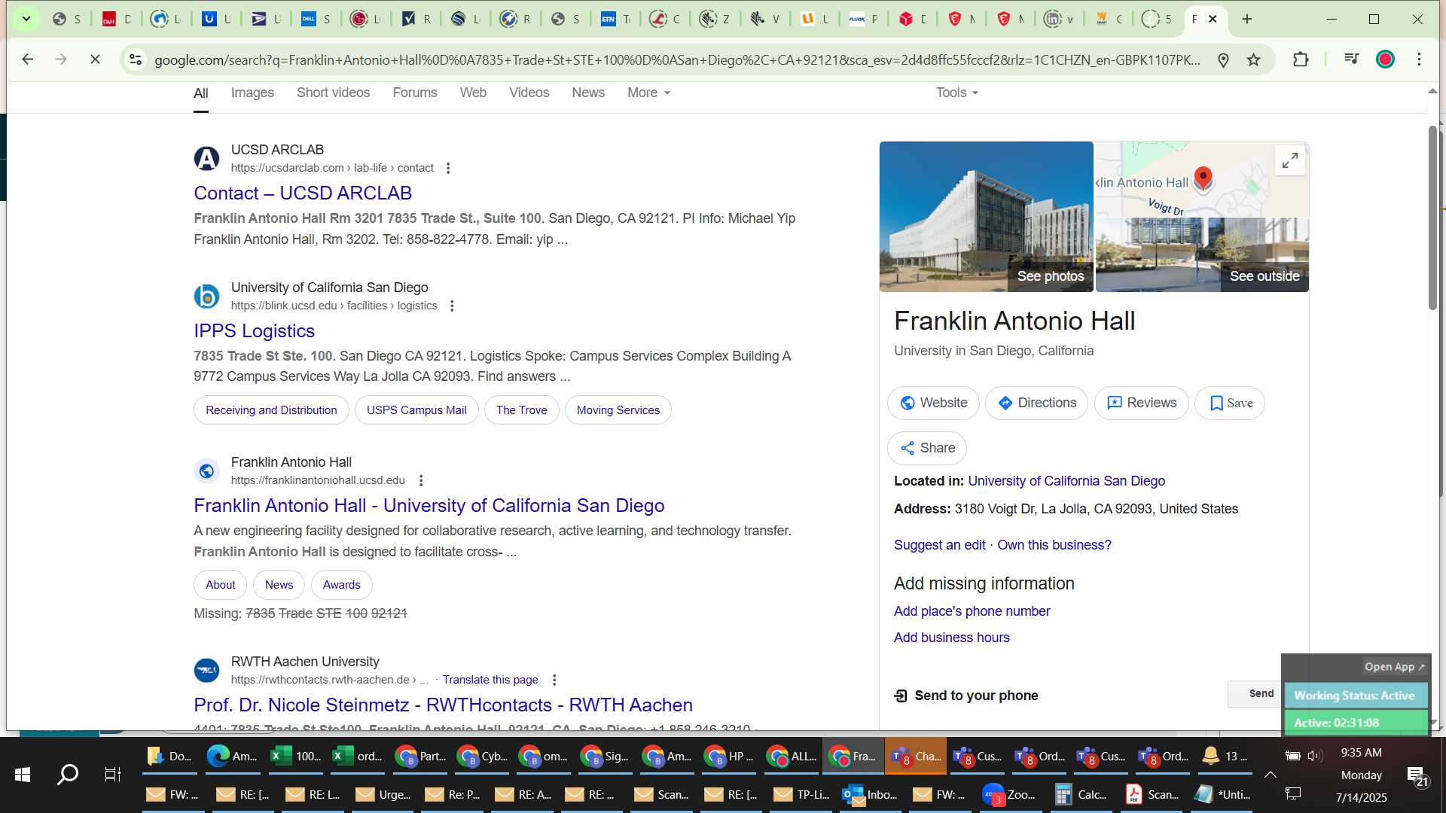The image size is (1446, 813).
Task: Click the Awards sitelink chip
Action: click(342, 585)
